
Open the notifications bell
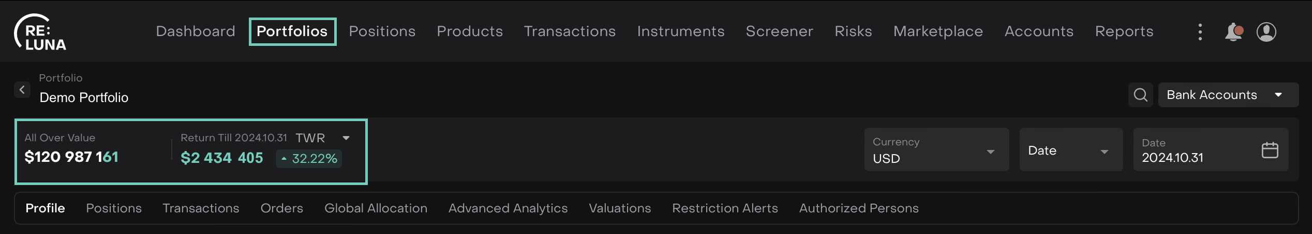tap(1233, 32)
